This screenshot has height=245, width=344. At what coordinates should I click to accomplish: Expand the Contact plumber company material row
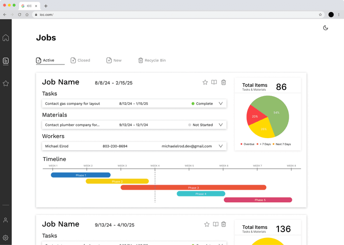click(x=221, y=125)
